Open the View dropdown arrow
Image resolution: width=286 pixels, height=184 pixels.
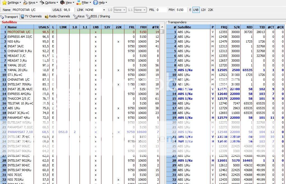point(73,3)
